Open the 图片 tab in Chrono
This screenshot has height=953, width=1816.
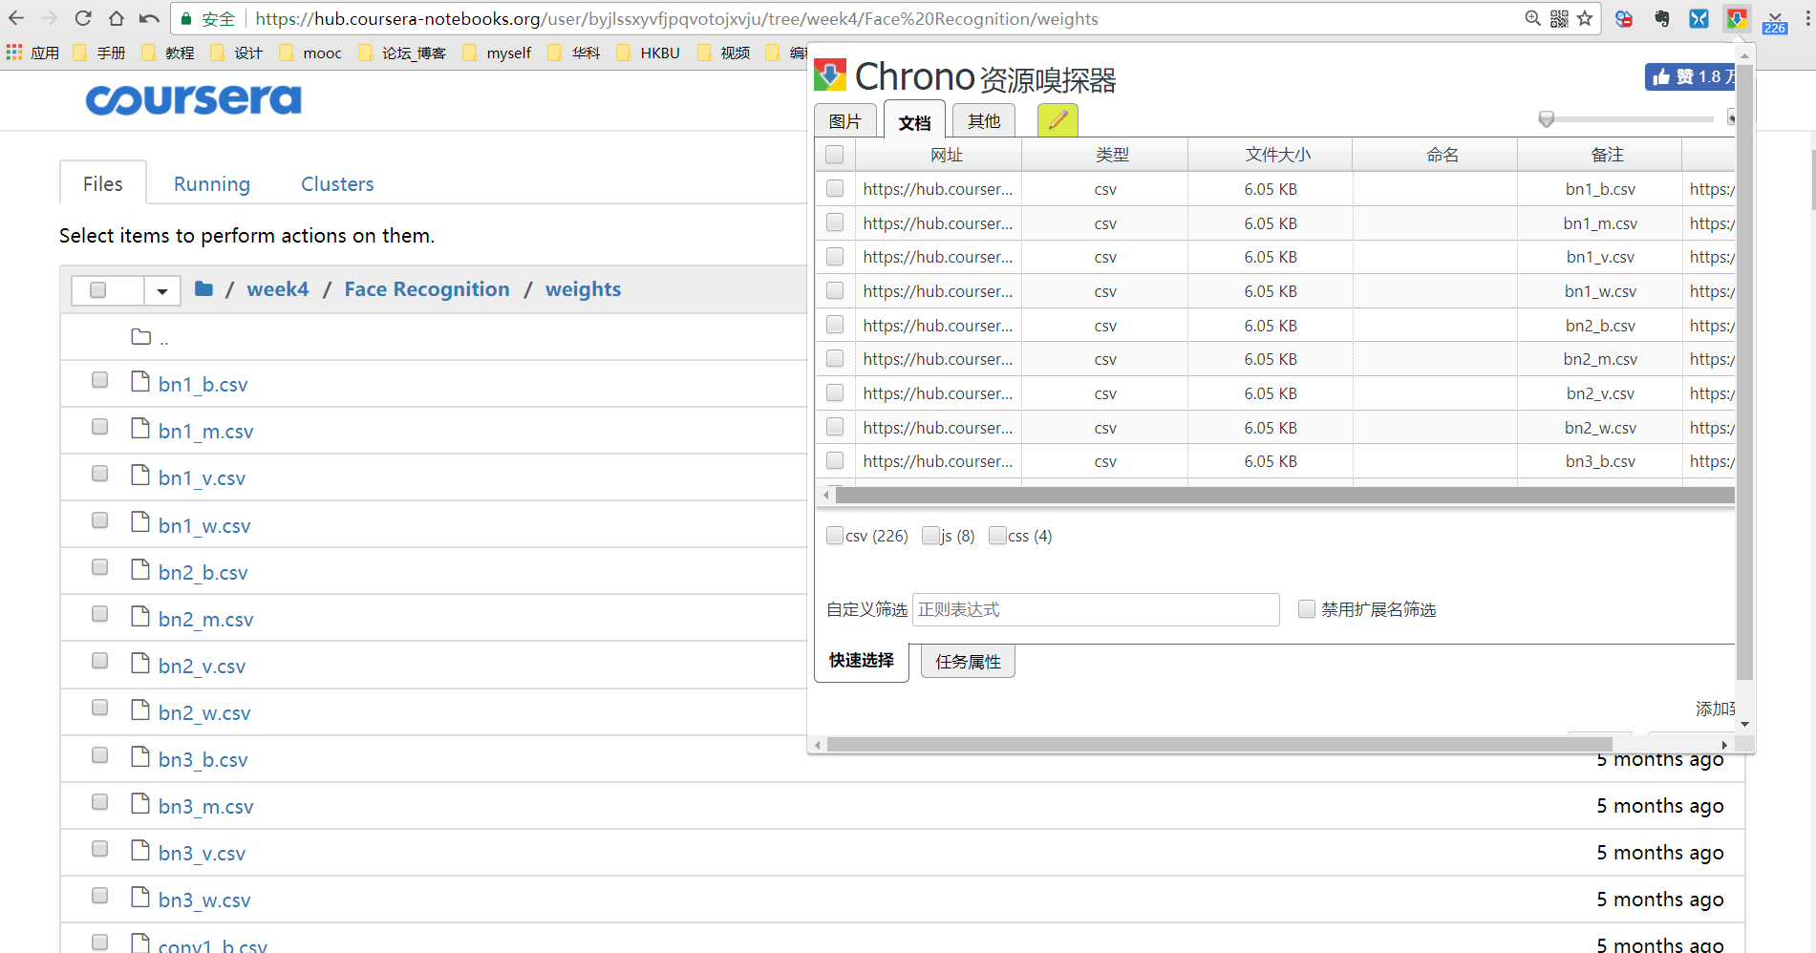(845, 121)
